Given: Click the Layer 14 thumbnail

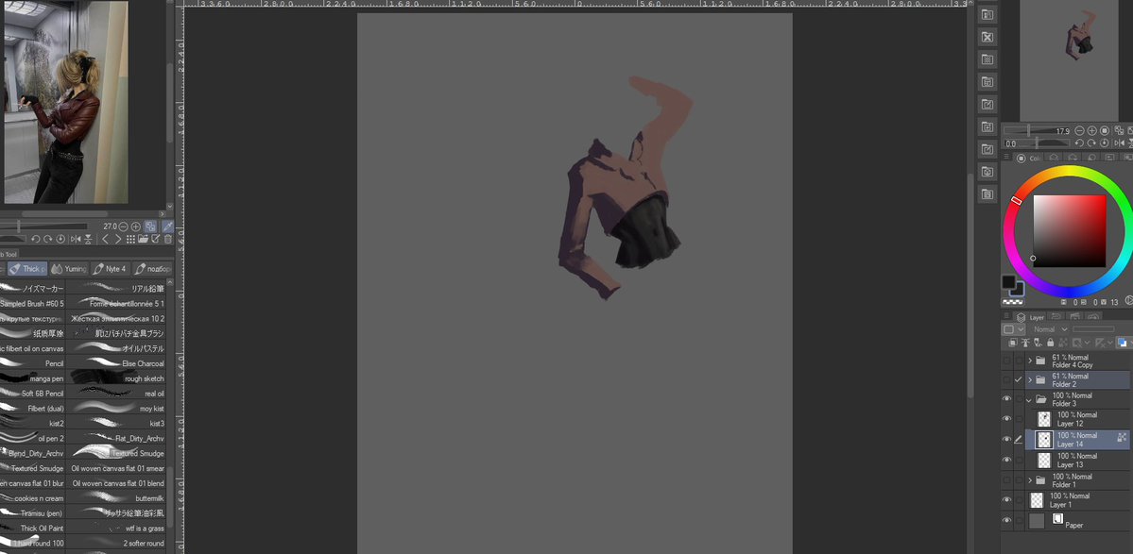Looking at the screenshot, I should click(x=1044, y=439).
